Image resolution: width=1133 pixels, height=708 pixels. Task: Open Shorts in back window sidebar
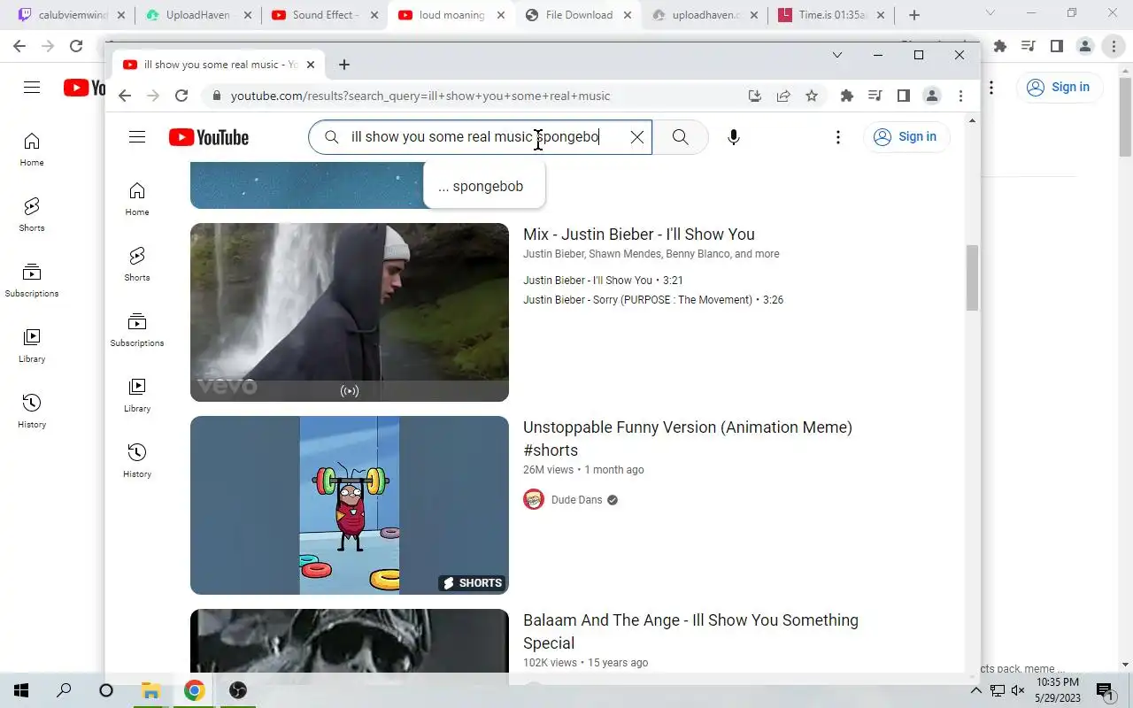tap(32, 215)
